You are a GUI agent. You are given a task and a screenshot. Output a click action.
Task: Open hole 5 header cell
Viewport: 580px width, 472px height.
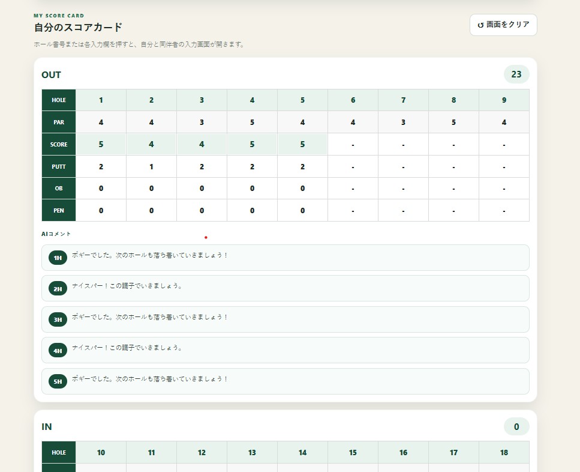302,100
